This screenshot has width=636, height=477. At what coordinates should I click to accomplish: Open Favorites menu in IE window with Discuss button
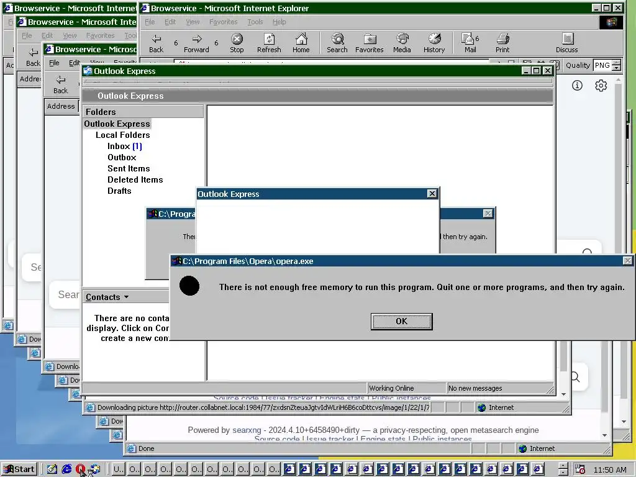(224, 22)
